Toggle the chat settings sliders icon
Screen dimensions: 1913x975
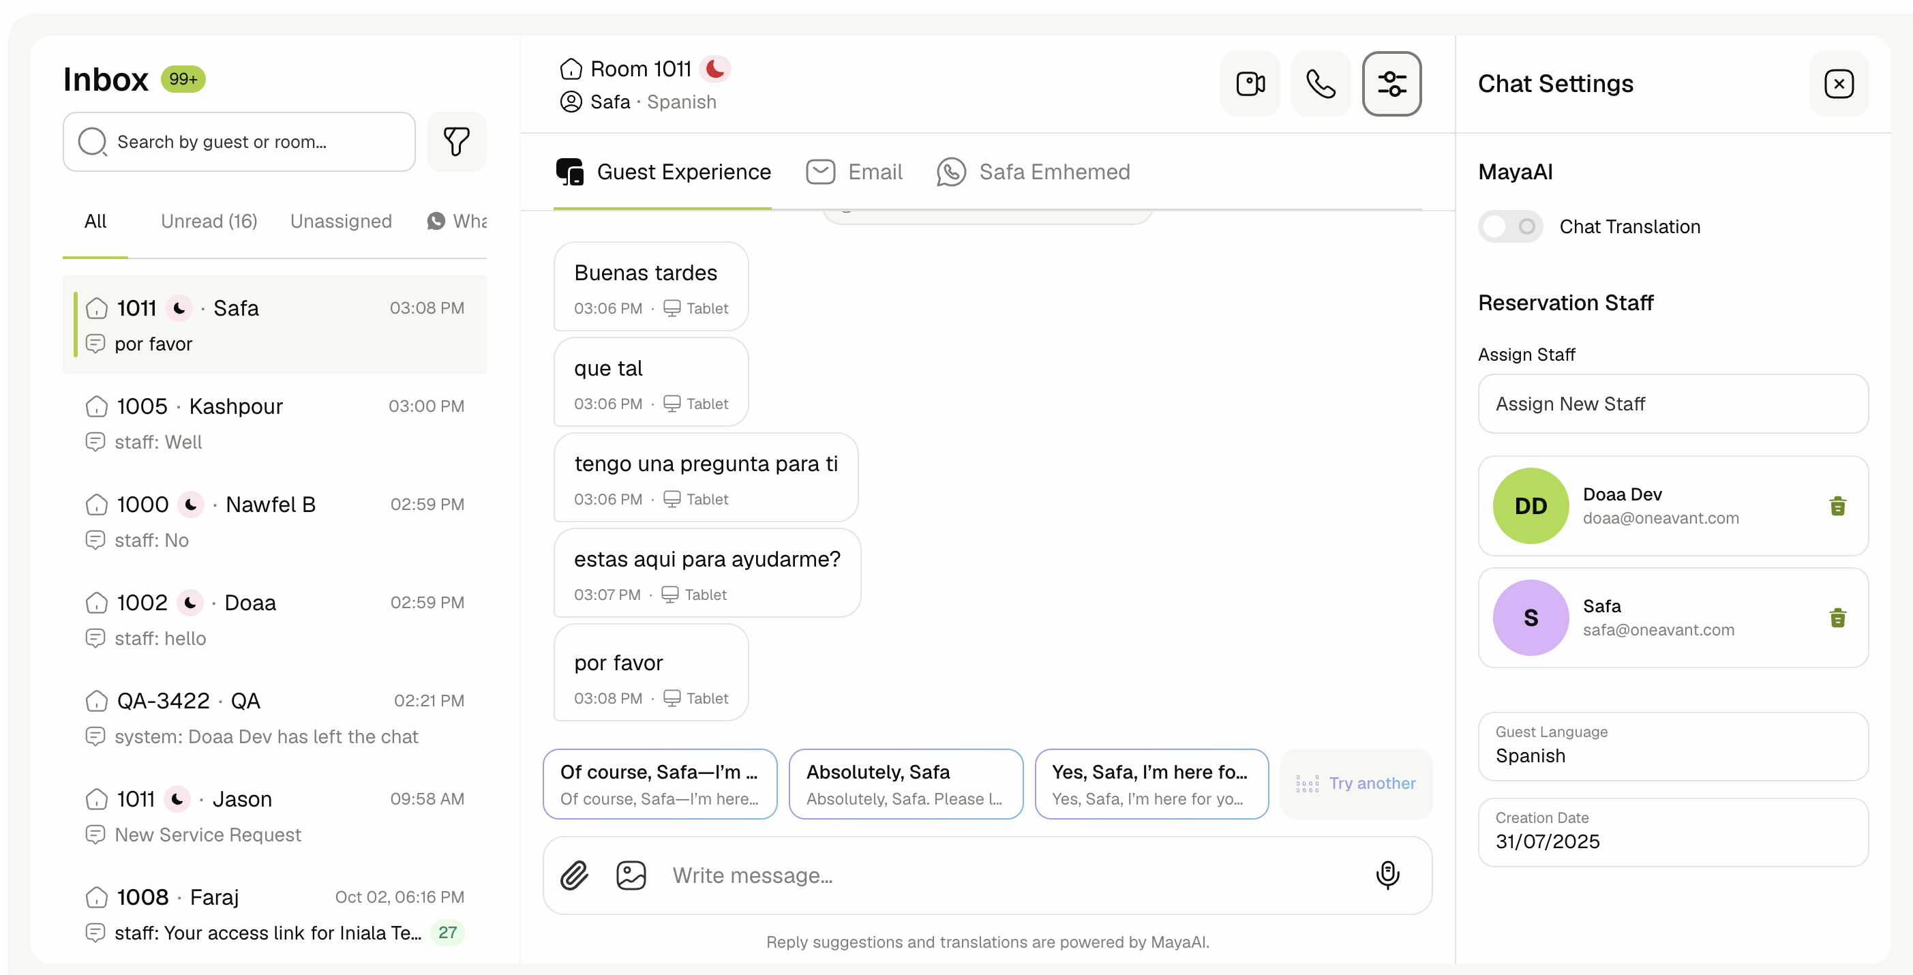pos(1391,84)
